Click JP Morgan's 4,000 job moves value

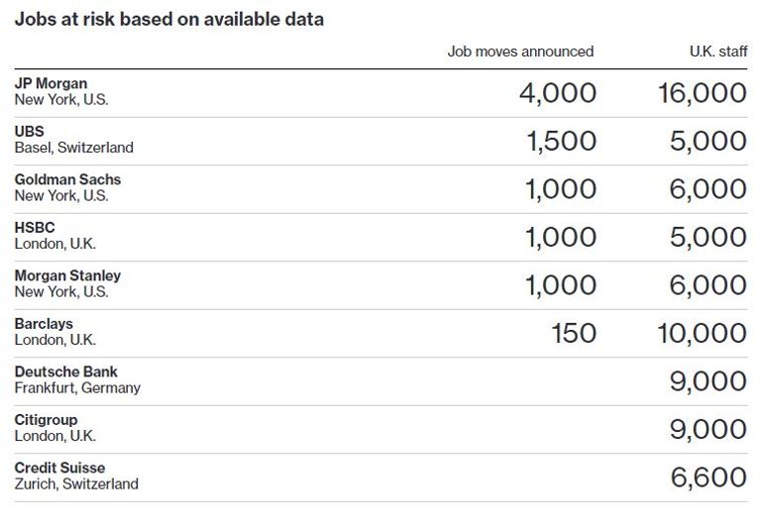pyautogui.click(x=558, y=93)
